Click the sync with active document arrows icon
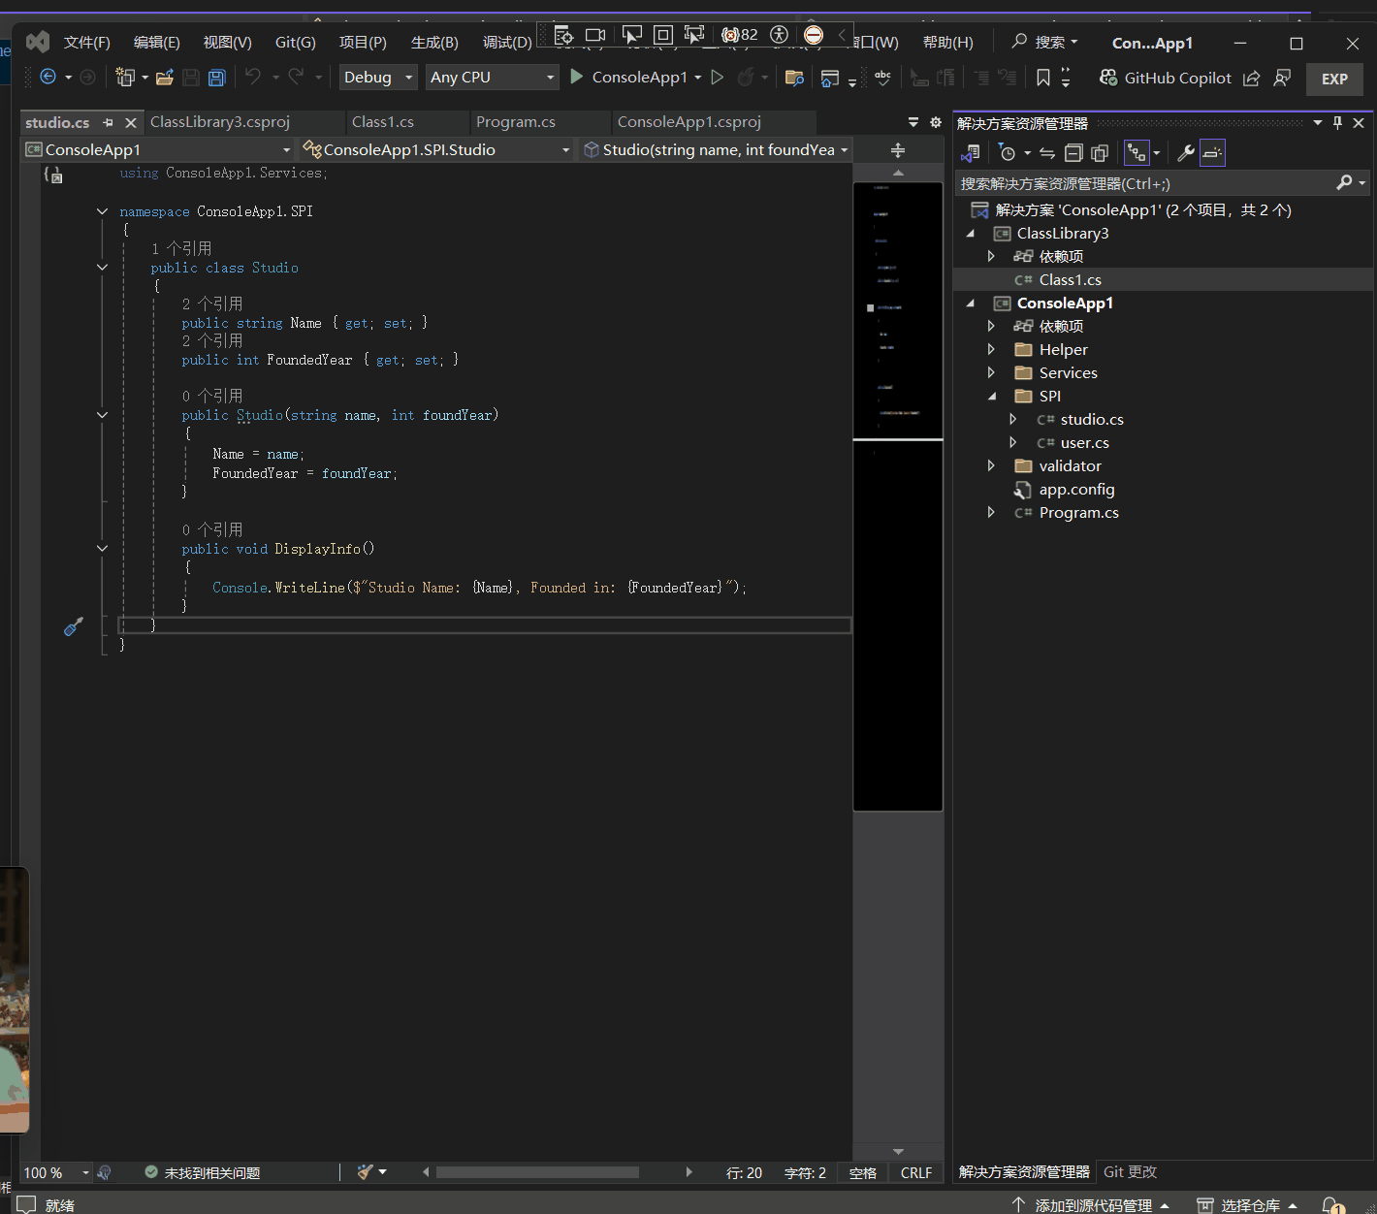Image resolution: width=1377 pixels, height=1214 pixels. [1047, 152]
